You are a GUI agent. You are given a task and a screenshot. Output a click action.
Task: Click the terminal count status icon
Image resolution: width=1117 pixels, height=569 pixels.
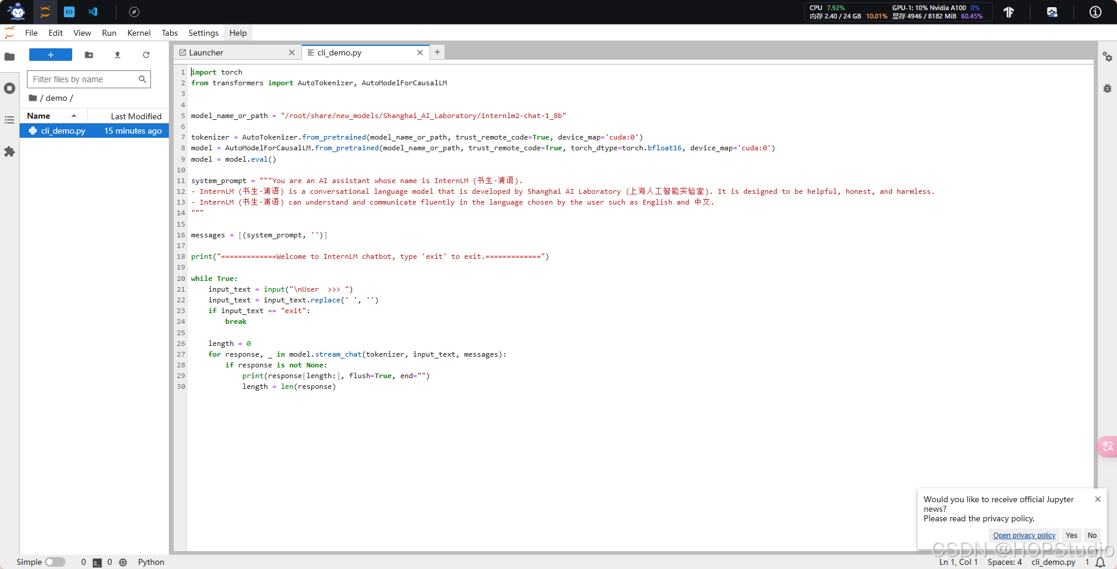(97, 562)
